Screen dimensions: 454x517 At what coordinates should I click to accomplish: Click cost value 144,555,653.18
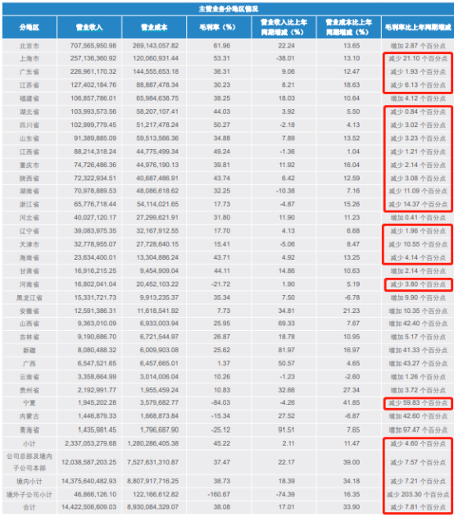(156, 71)
